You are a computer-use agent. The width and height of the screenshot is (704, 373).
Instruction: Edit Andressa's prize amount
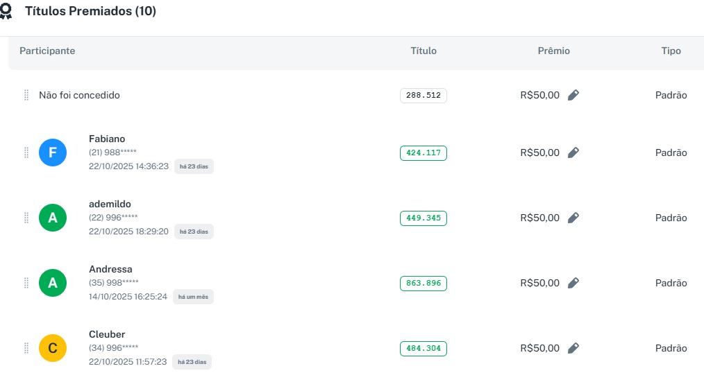coord(573,283)
